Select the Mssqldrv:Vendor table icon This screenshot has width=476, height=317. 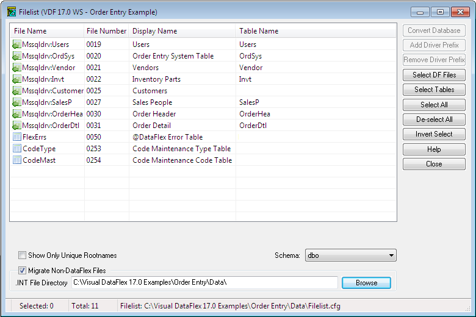click(x=16, y=68)
